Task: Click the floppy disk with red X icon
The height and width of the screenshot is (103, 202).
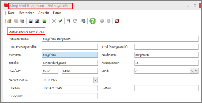Action: pos(37,21)
